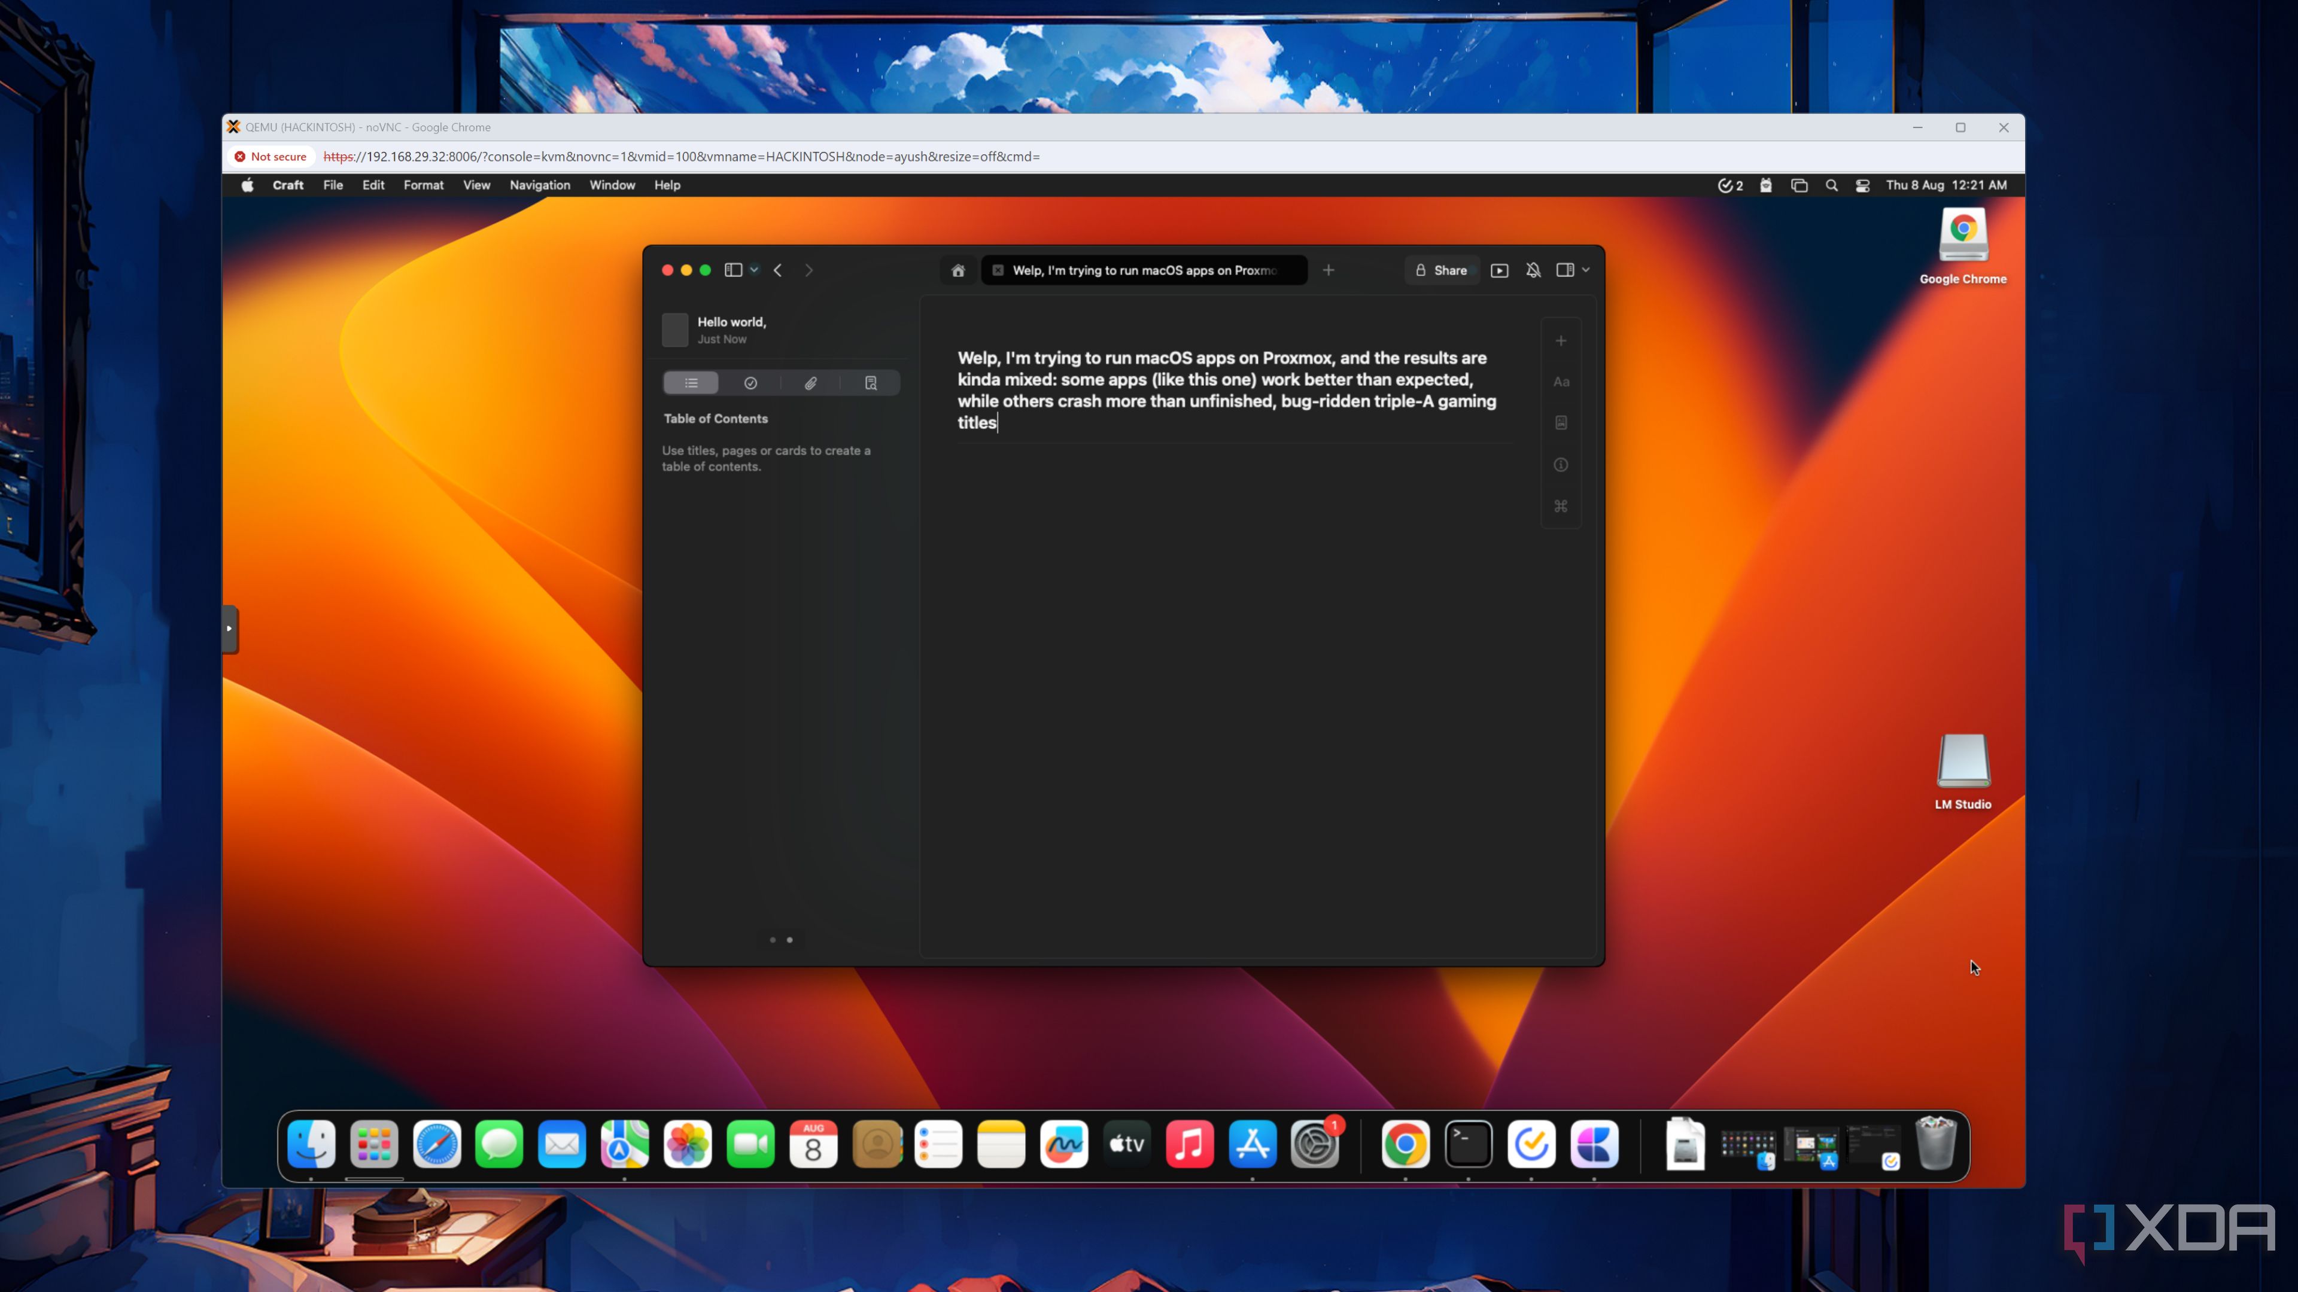
Task: Open the document info icon
Action: tap(1561, 465)
